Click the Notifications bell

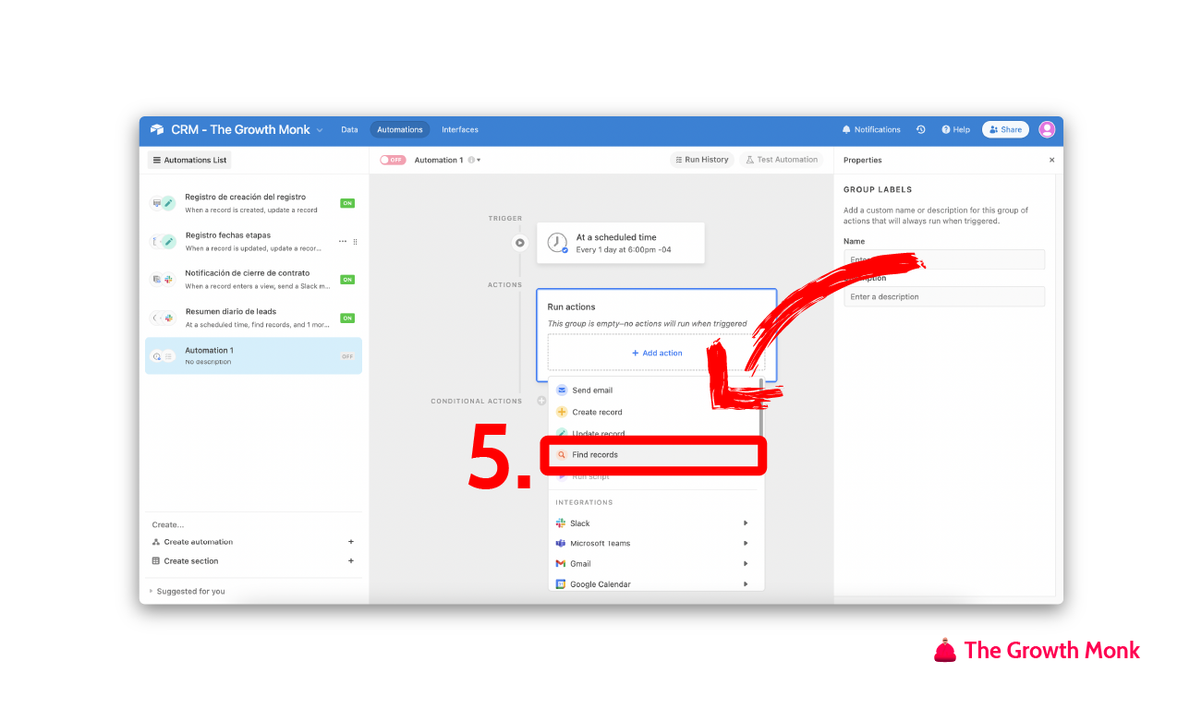846,129
